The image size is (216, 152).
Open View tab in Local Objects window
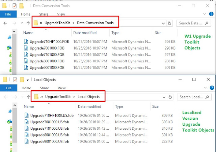(61, 88)
